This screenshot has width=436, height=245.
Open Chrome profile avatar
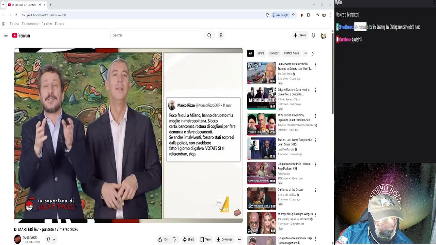[x=324, y=15]
